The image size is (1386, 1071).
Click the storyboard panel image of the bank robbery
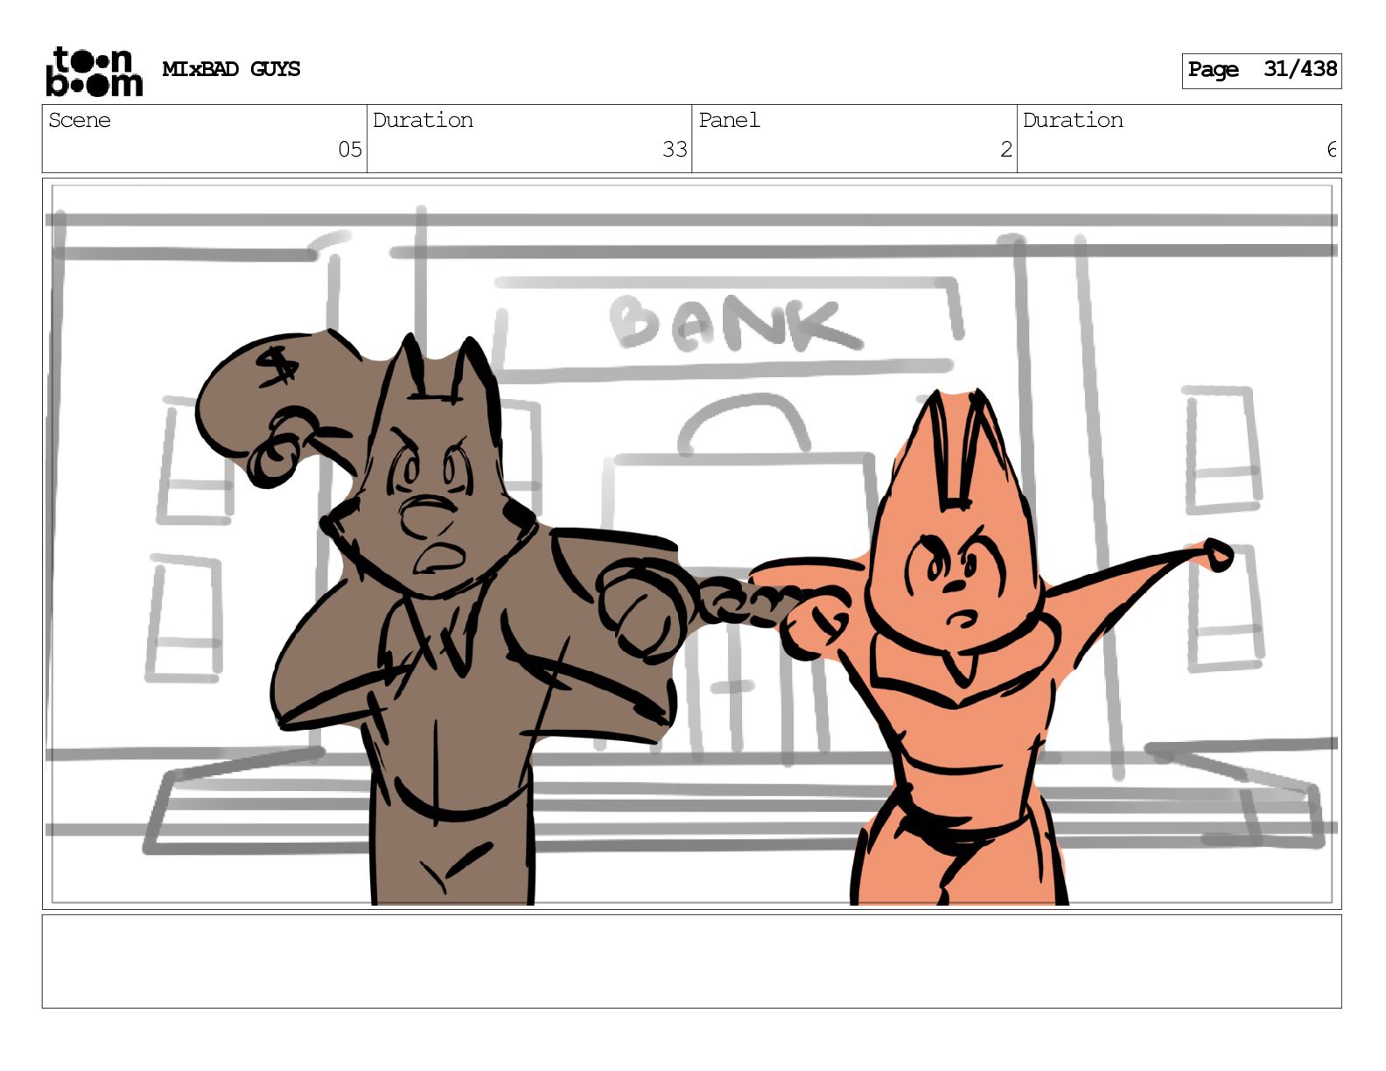point(691,543)
